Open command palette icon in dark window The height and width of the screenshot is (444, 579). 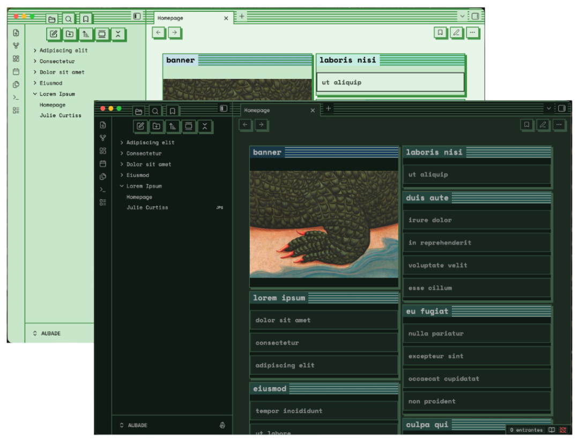pos(103,190)
